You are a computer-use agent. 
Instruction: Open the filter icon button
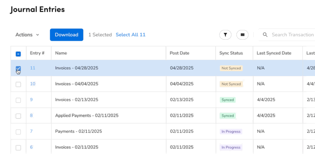click(x=225, y=35)
